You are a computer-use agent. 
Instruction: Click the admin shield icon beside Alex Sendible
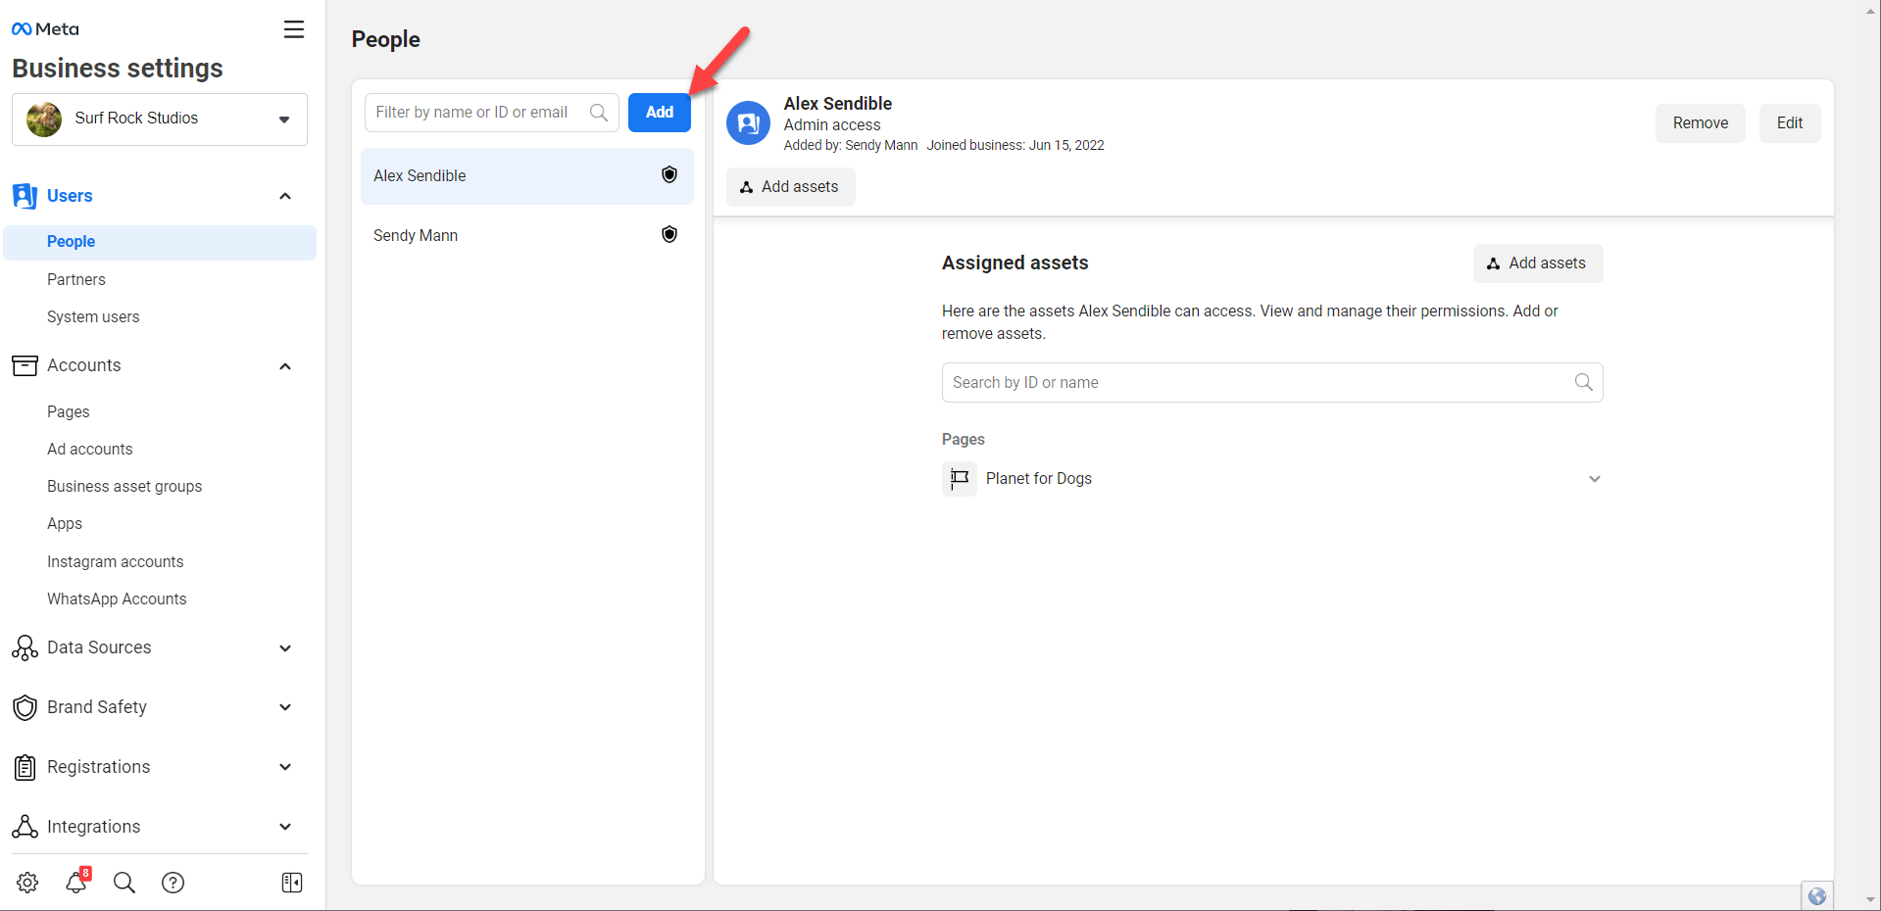pos(669,174)
